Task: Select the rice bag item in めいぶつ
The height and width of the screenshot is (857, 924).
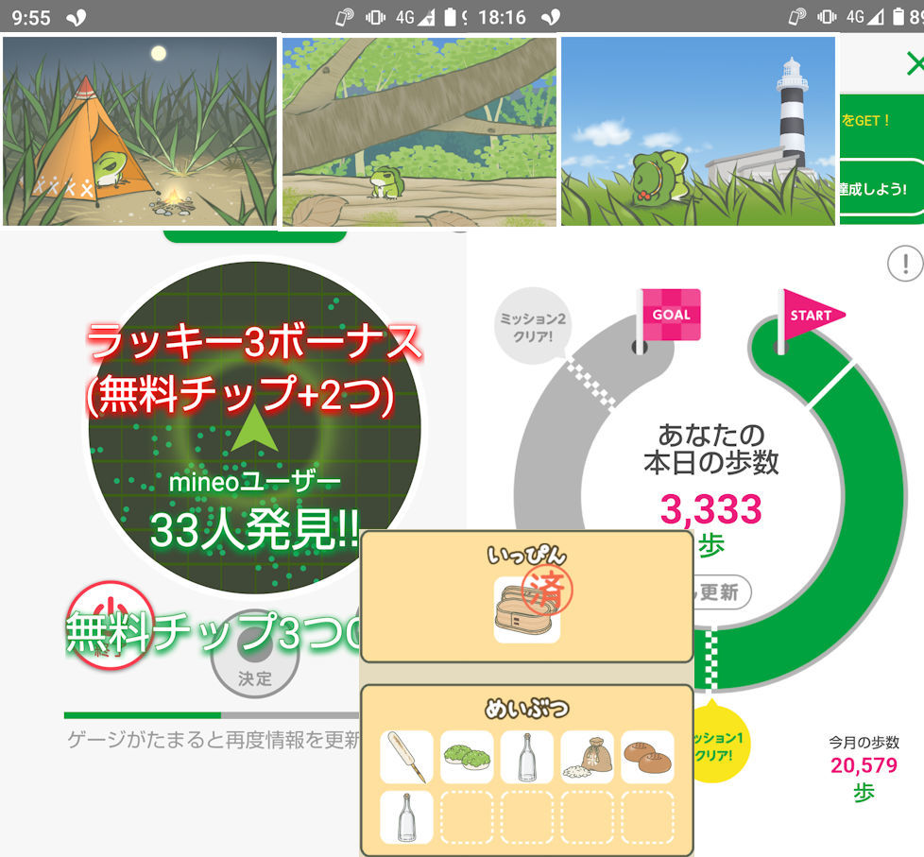Action: coord(587,757)
